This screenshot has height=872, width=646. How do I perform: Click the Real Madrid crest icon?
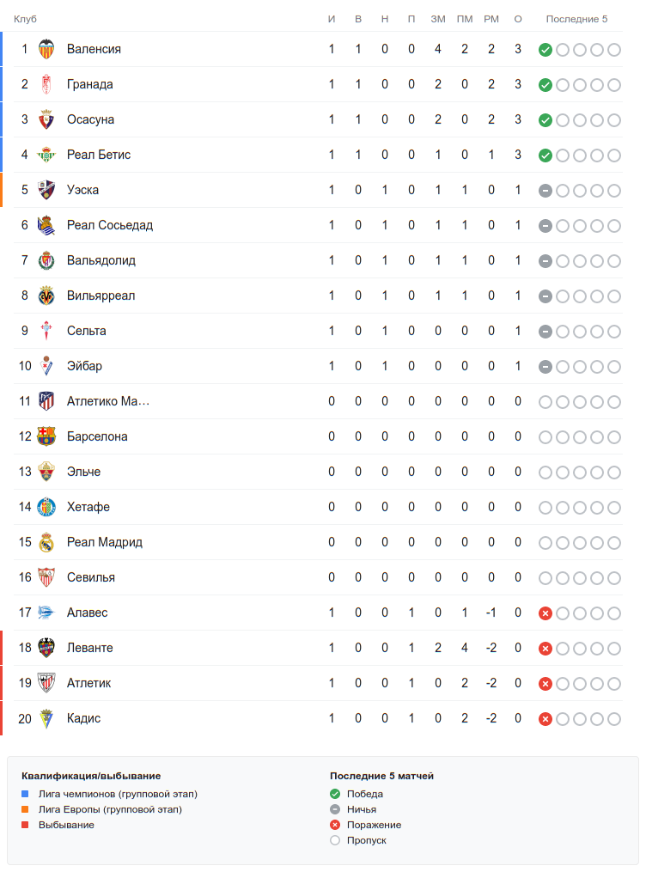pos(46,542)
